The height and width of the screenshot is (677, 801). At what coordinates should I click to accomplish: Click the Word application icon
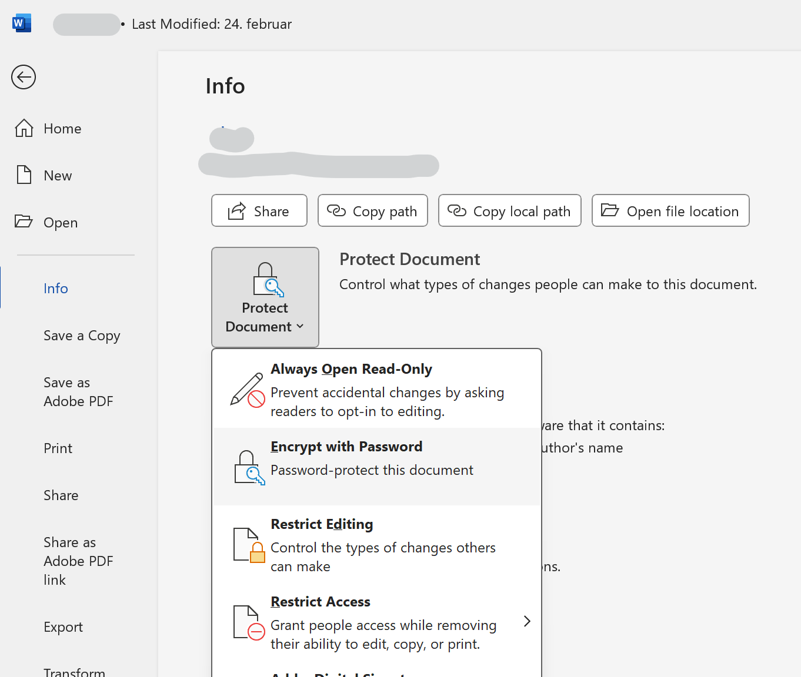coord(21,22)
